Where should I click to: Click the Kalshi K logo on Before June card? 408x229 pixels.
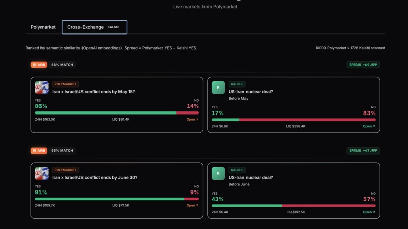tap(218, 173)
